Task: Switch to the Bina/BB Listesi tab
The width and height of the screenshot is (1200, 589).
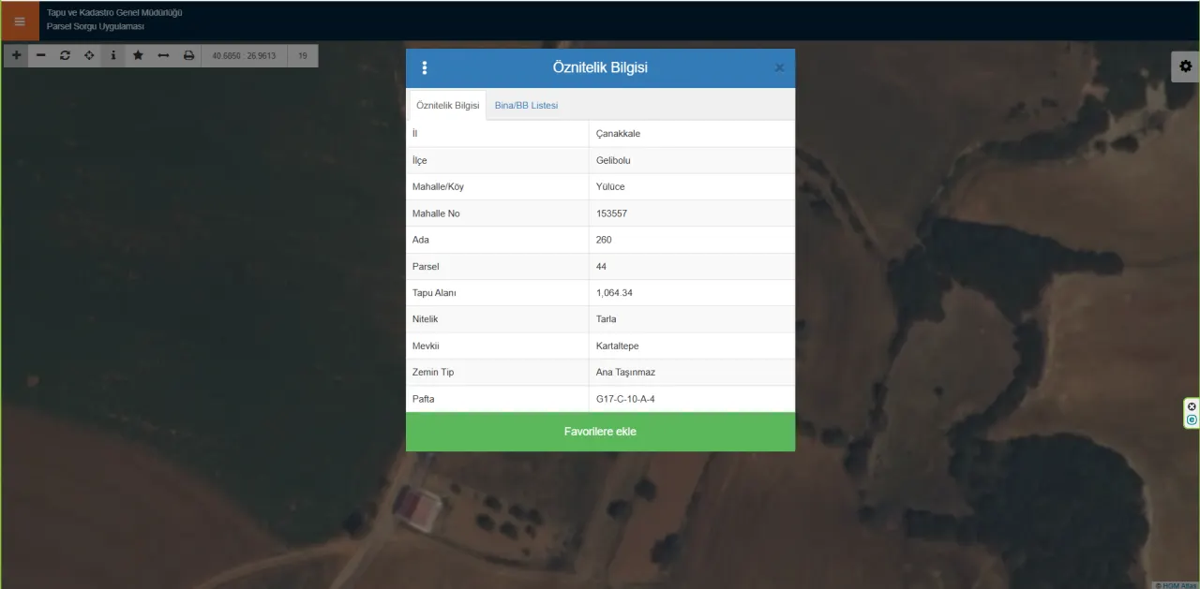Action: (x=526, y=105)
